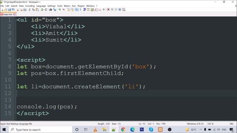This screenshot has width=237, height=133.
Task: Open the Macro menu
Action: click(67, 6)
